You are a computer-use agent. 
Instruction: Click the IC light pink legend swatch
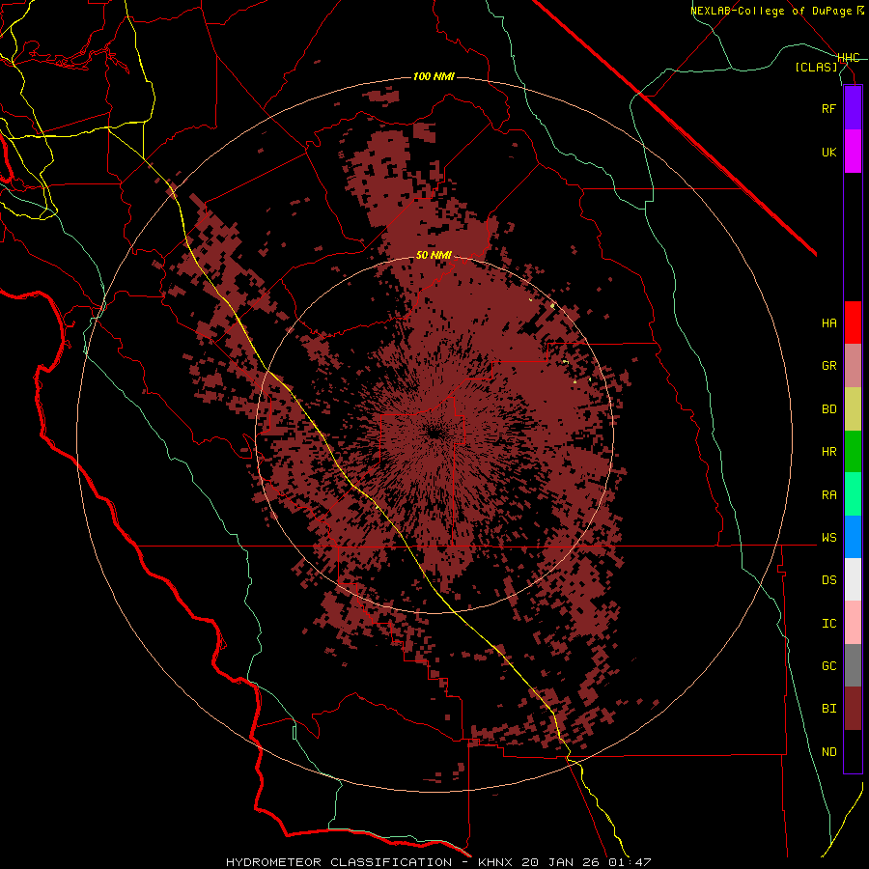853,623
